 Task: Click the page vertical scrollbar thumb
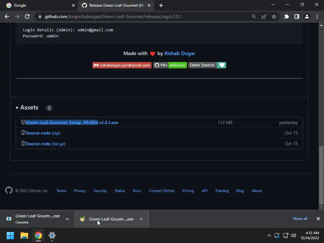321,175
